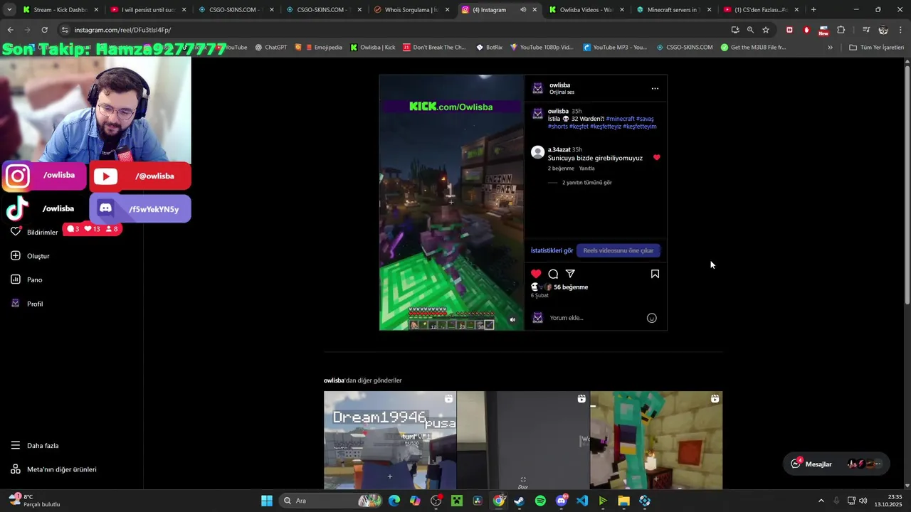Screen dimensions: 911x512
Task: Open the Chrome extensions puzzle icon
Action: [x=841, y=30]
